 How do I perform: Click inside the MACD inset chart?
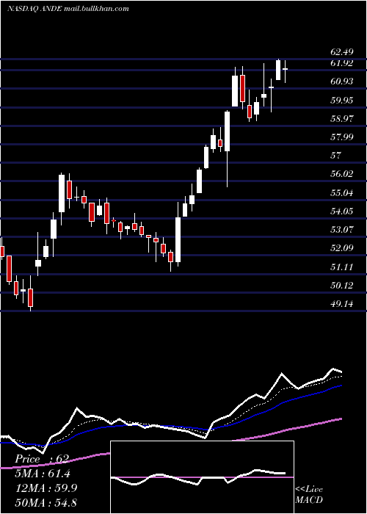point(202,477)
